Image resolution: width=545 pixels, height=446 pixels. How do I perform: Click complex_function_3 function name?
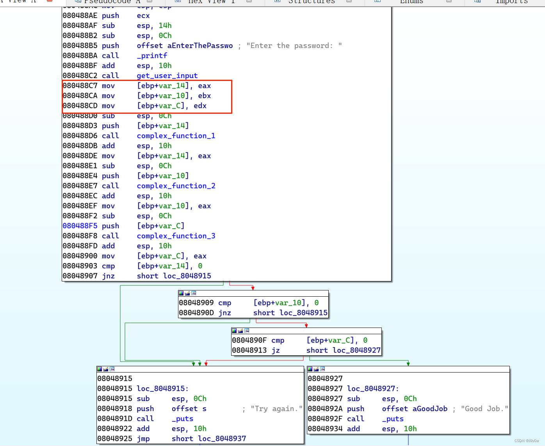click(176, 236)
